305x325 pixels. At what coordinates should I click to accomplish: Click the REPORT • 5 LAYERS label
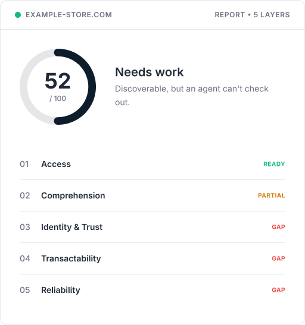pyautogui.click(x=252, y=15)
